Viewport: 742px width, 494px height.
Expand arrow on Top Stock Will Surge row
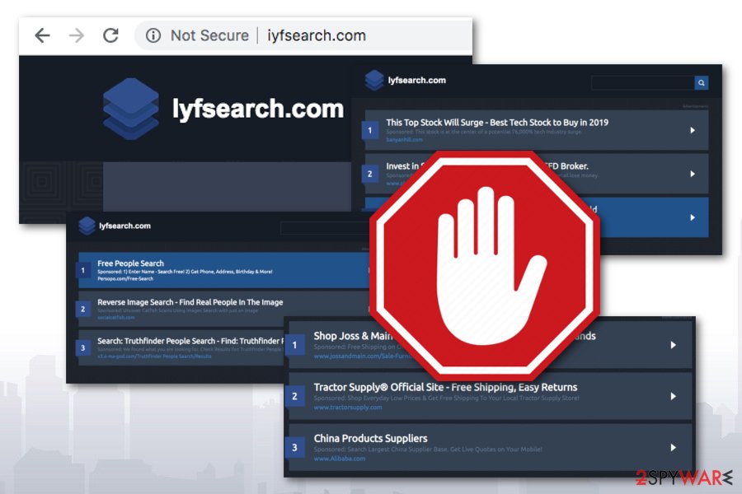pos(693,130)
